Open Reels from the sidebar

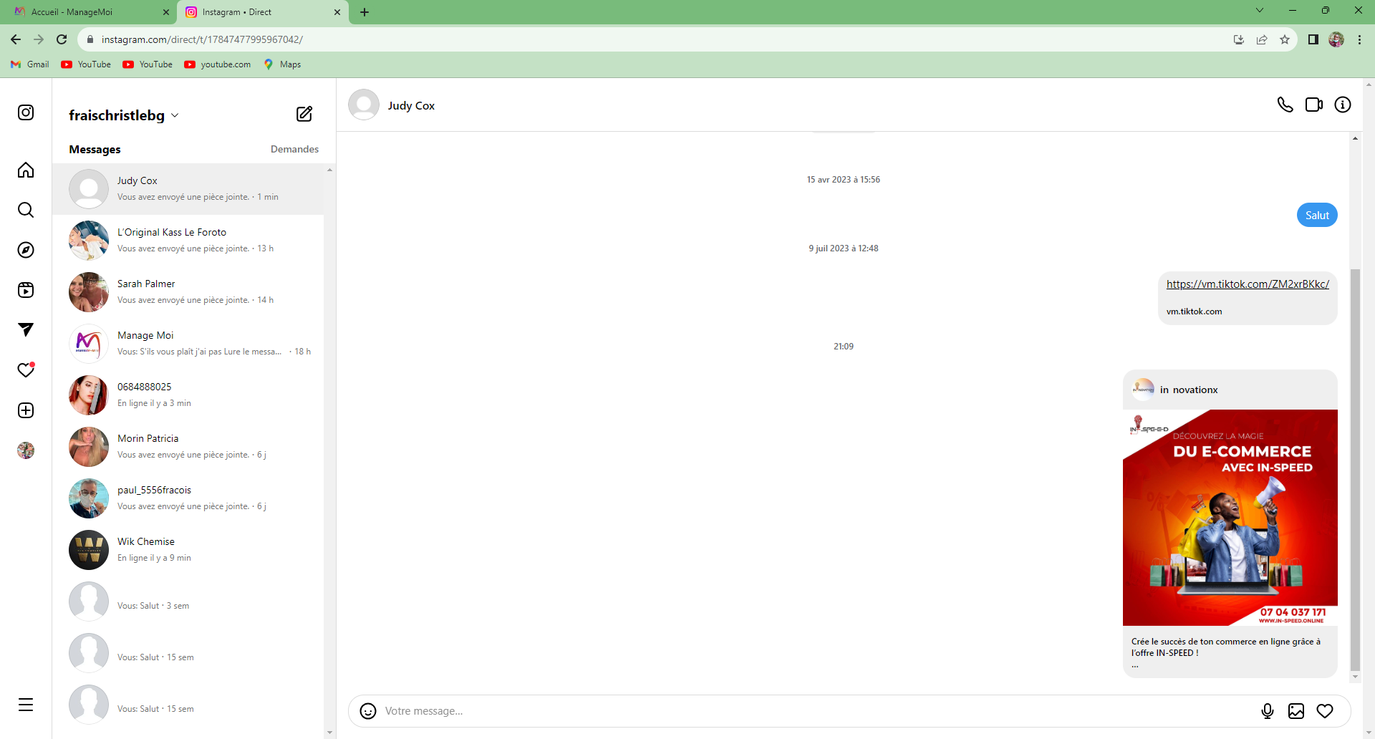pos(26,290)
